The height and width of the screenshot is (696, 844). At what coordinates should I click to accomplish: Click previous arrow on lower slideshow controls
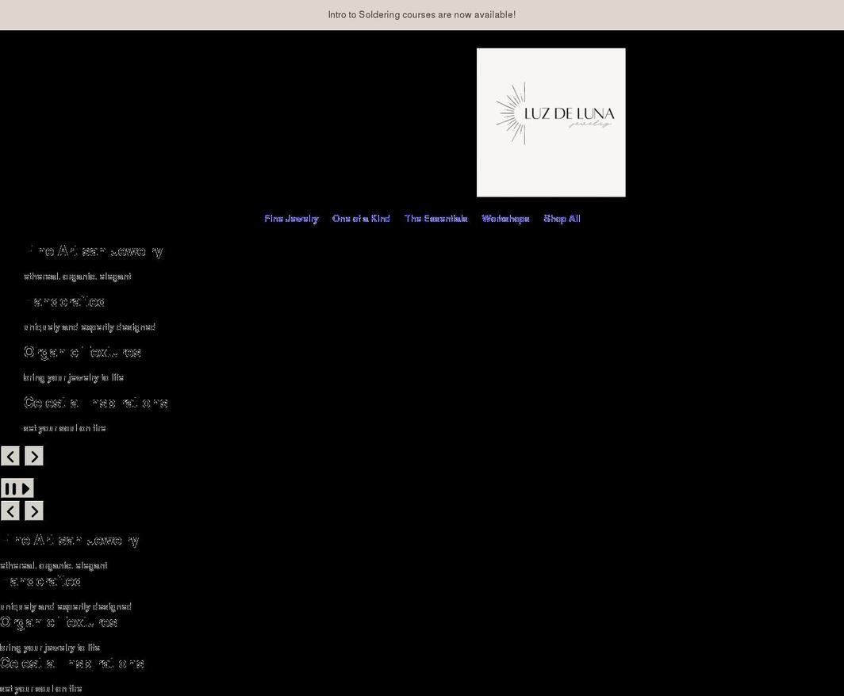coord(10,511)
